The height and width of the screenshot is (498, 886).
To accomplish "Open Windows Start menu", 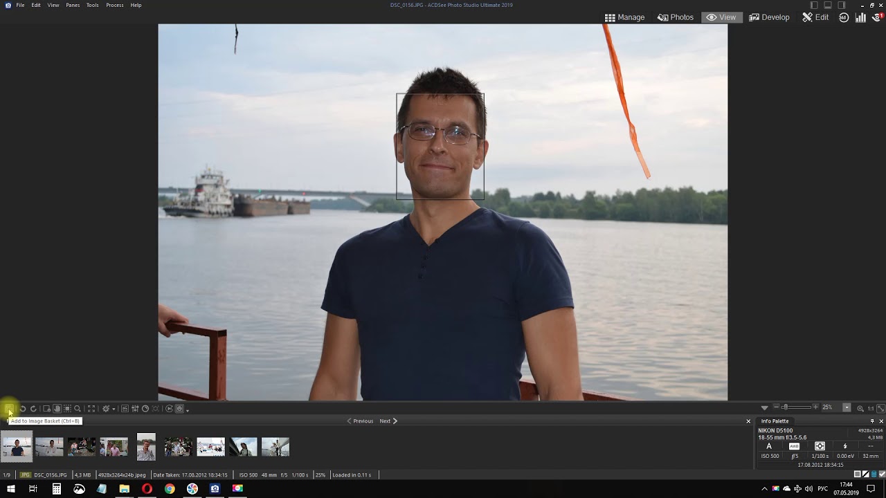I will pyautogui.click(x=11, y=488).
